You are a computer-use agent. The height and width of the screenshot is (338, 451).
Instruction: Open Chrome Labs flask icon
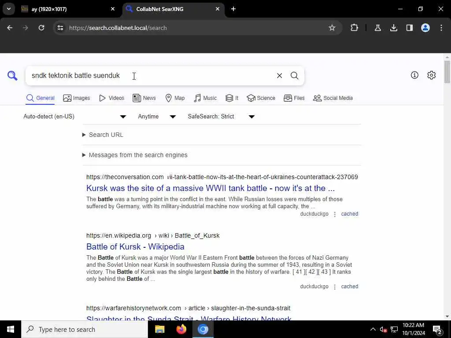point(377,28)
